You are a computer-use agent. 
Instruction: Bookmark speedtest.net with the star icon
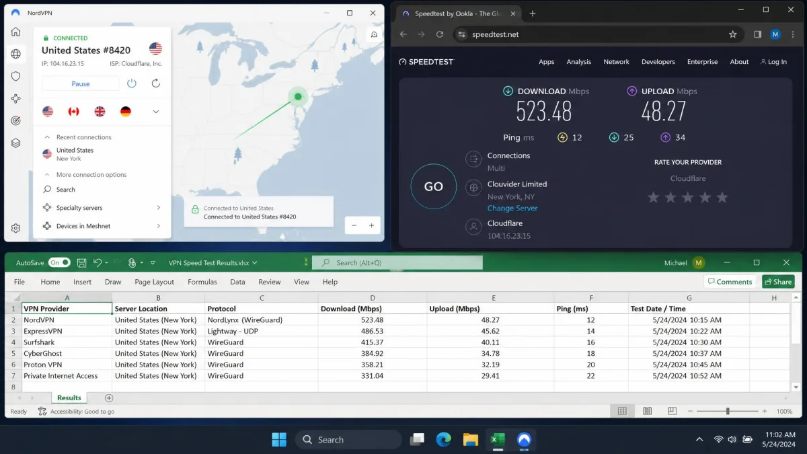(733, 34)
